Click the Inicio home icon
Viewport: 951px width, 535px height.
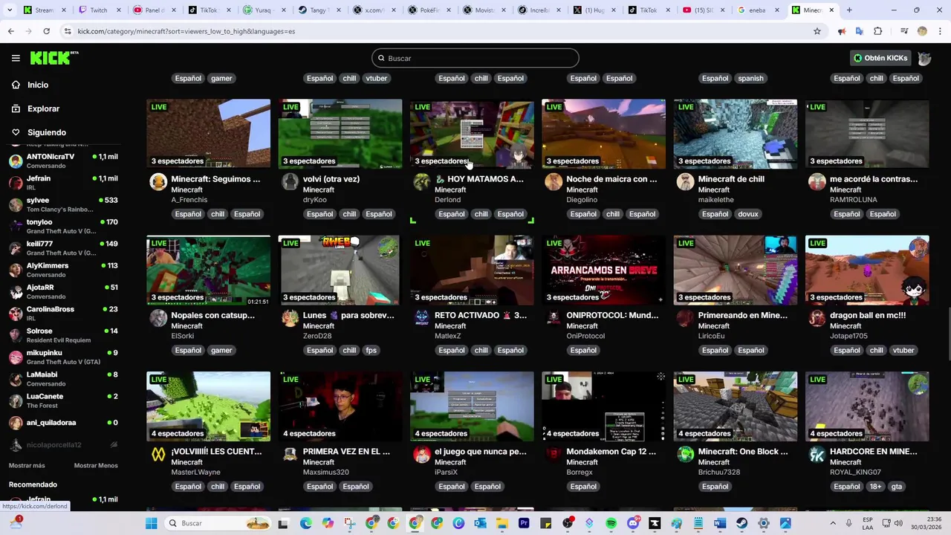(16, 85)
